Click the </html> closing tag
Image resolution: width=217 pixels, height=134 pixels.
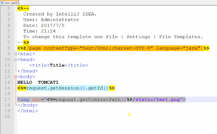click(28, 111)
